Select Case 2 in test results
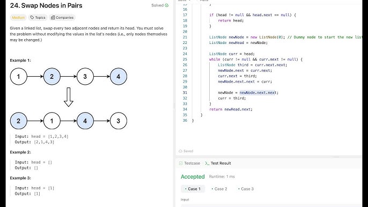 (x=219, y=189)
